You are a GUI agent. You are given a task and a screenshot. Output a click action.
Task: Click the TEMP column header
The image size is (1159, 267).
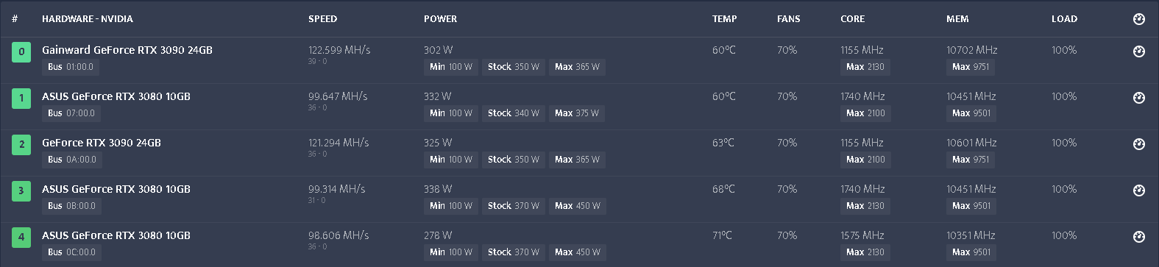pos(724,19)
